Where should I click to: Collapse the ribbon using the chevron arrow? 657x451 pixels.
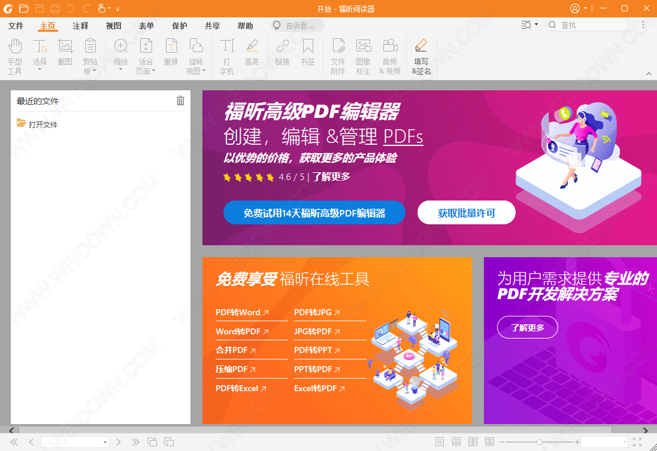click(x=649, y=74)
